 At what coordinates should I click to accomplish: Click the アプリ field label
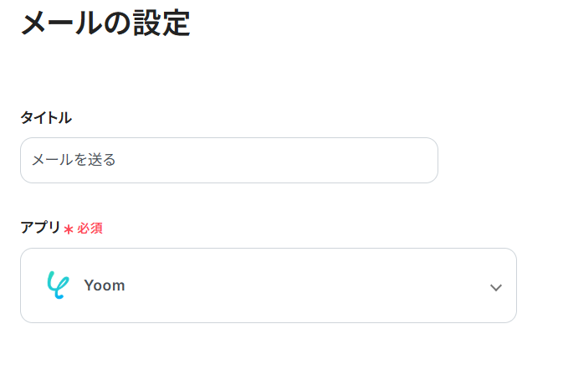point(40,227)
